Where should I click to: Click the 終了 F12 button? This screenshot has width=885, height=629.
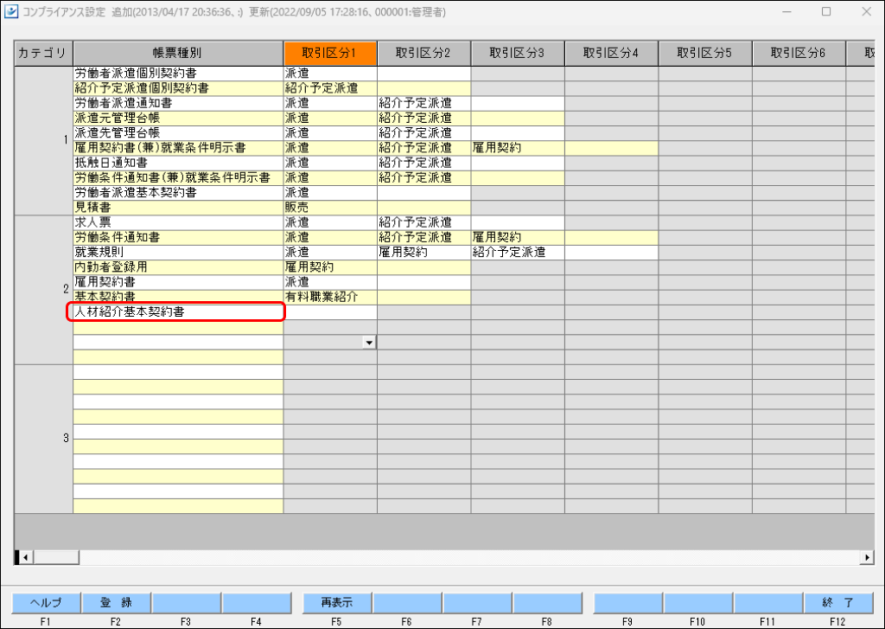838,602
